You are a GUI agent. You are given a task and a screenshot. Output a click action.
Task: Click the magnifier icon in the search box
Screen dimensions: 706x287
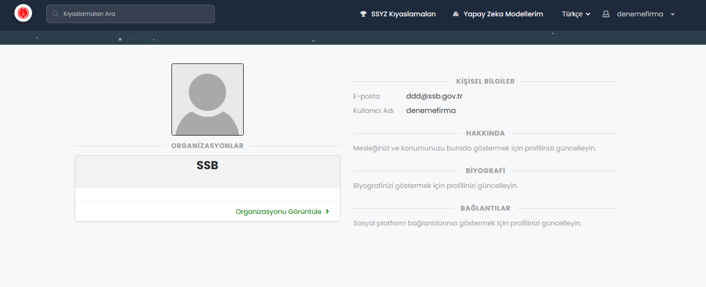[x=56, y=14]
